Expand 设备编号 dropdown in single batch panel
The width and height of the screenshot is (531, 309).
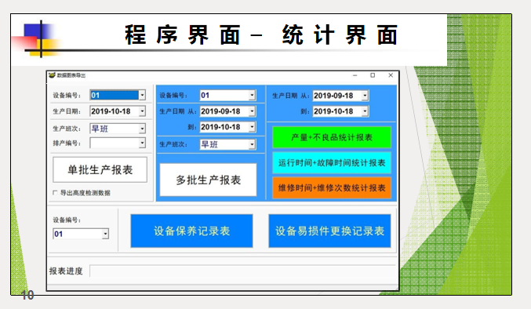142,95
